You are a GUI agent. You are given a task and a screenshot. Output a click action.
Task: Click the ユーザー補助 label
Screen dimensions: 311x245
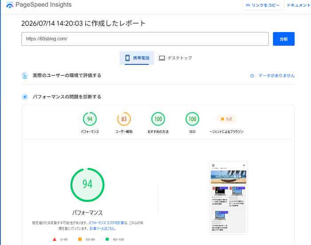pos(124,132)
